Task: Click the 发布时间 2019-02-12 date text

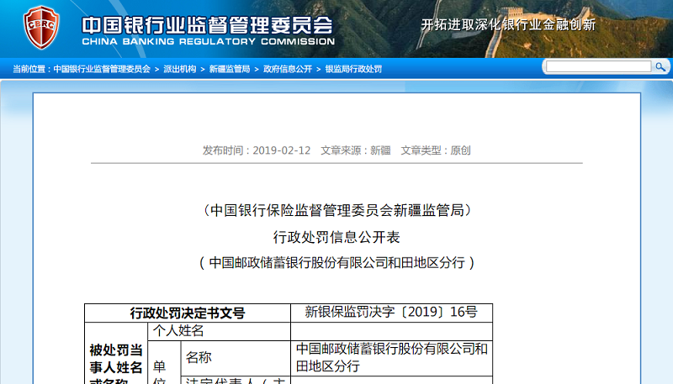Action: pos(257,150)
